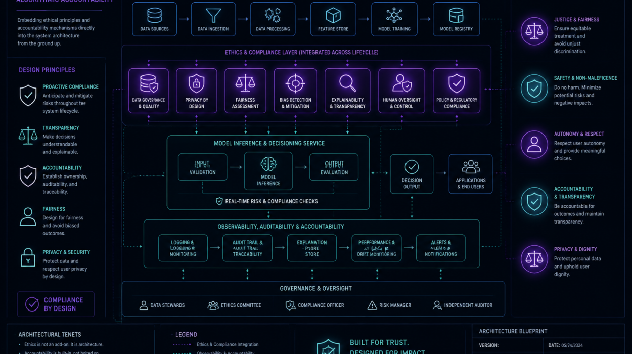Select the Autonomy & Respect person icon
632x354 pixels.
[x=534, y=145]
